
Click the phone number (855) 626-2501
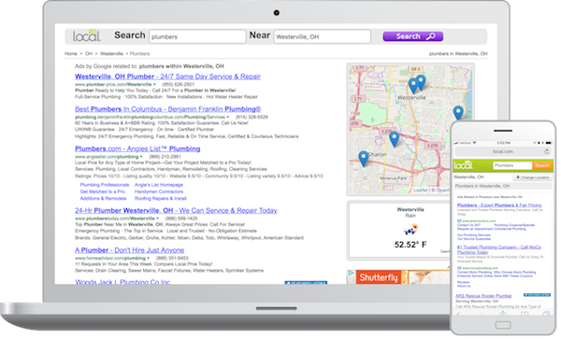[x=179, y=84]
